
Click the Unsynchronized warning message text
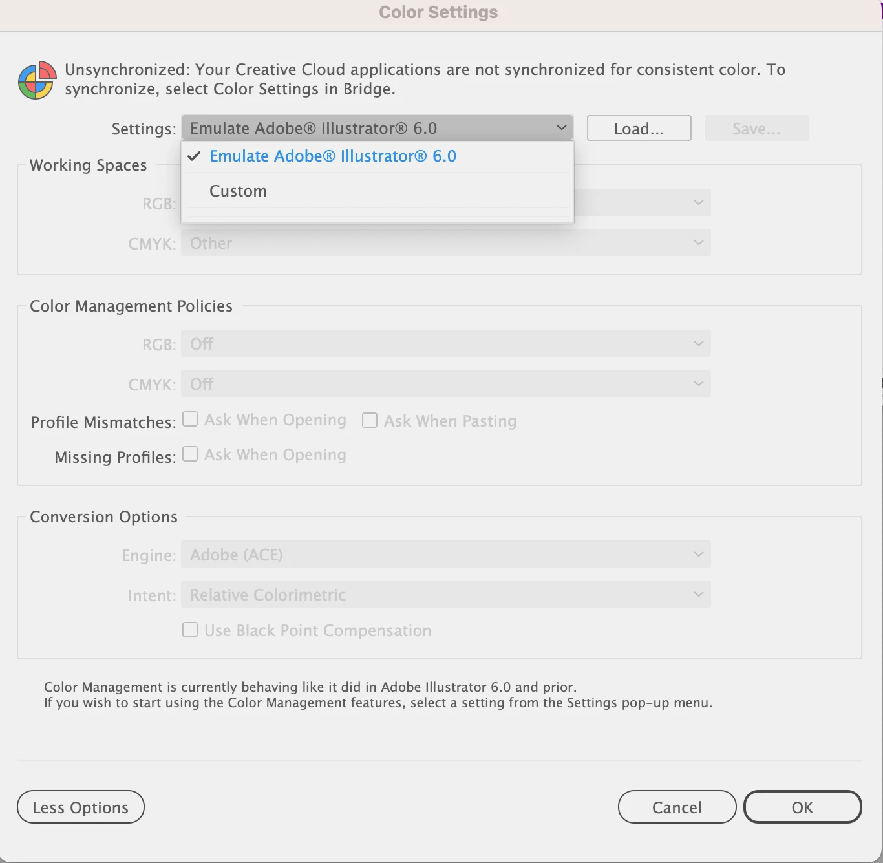(425, 79)
